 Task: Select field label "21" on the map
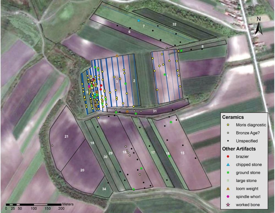point(66,136)
